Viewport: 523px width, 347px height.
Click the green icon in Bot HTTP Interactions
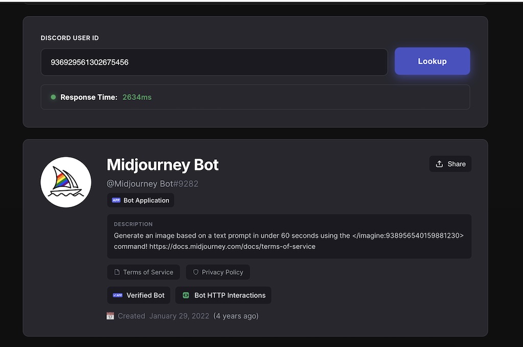coord(186,295)
